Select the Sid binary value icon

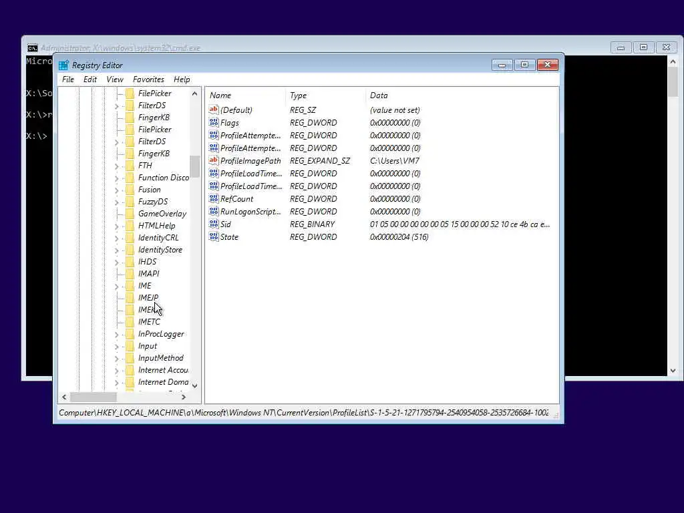[x=213, y=223]
